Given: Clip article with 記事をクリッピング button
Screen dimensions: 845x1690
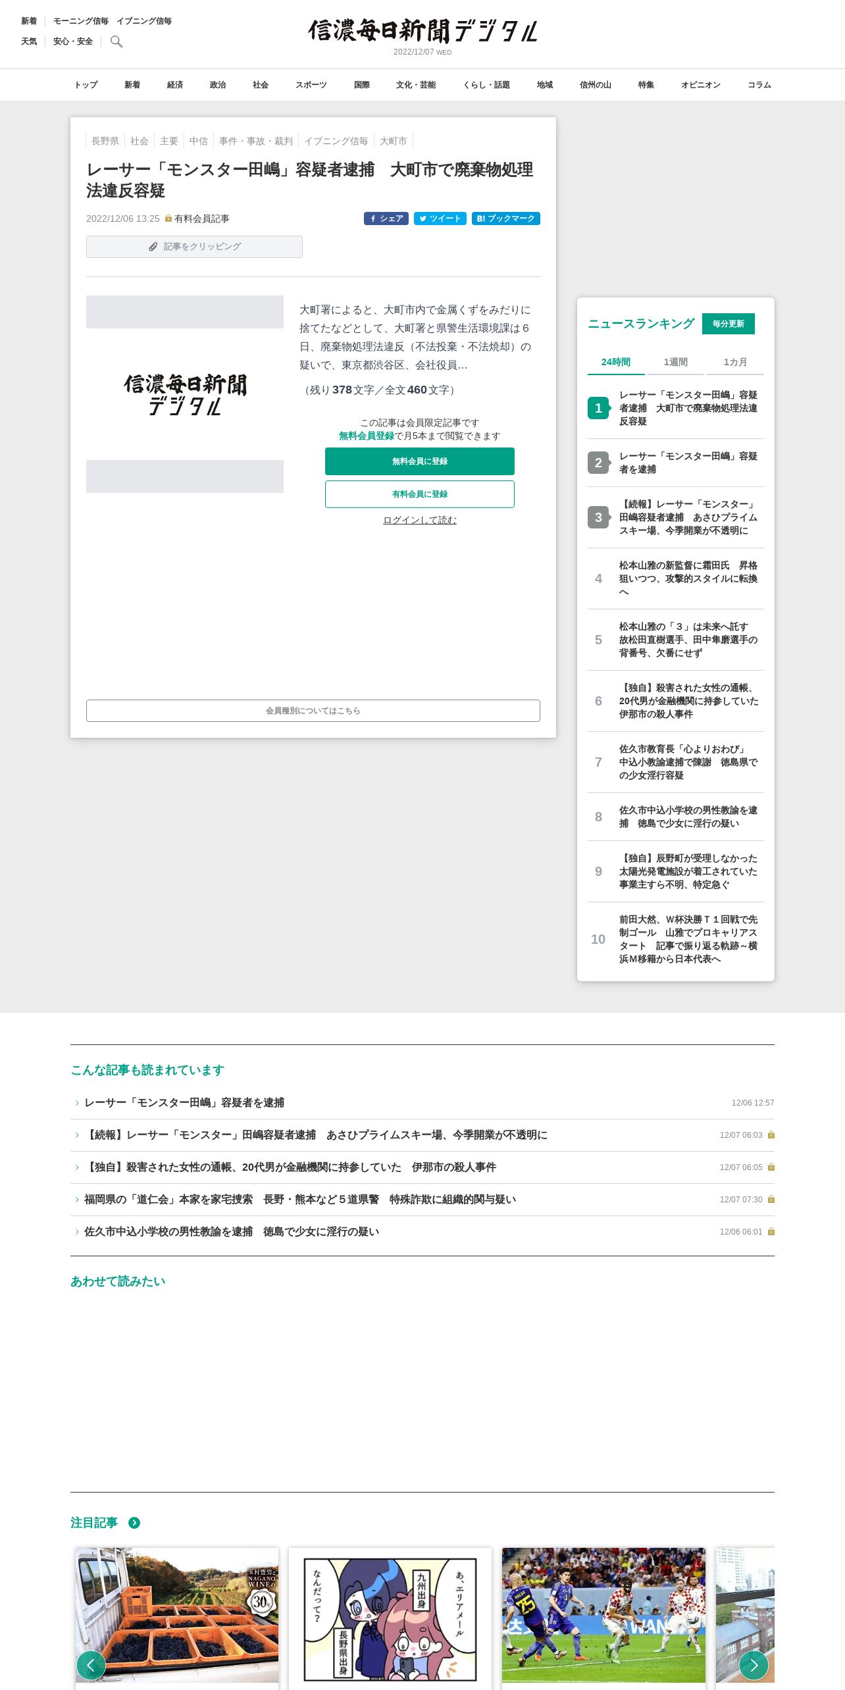Looking at the screenshot, I should 194,247.
